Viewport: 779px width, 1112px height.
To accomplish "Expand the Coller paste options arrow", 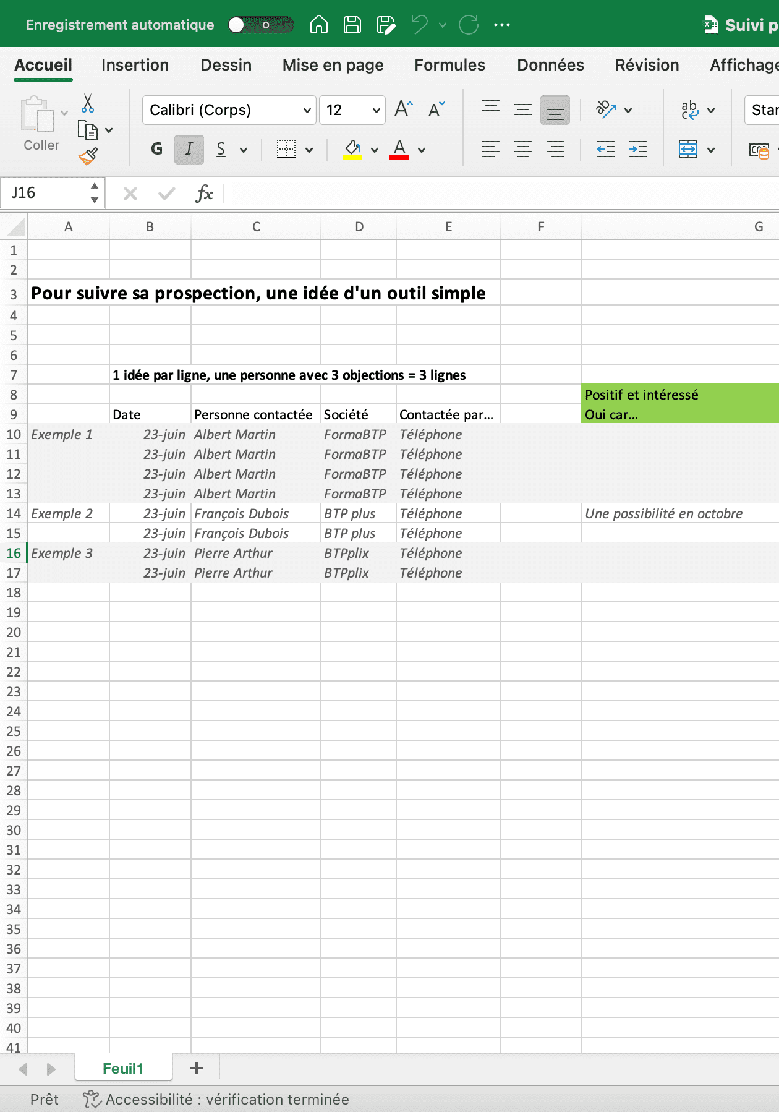I will [64, 113].
